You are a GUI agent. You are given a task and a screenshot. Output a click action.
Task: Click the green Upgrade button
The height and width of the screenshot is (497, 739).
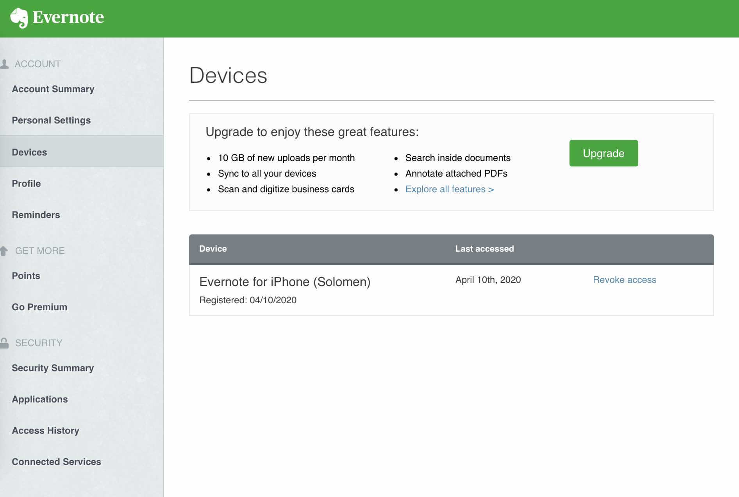tap(603, 153)
